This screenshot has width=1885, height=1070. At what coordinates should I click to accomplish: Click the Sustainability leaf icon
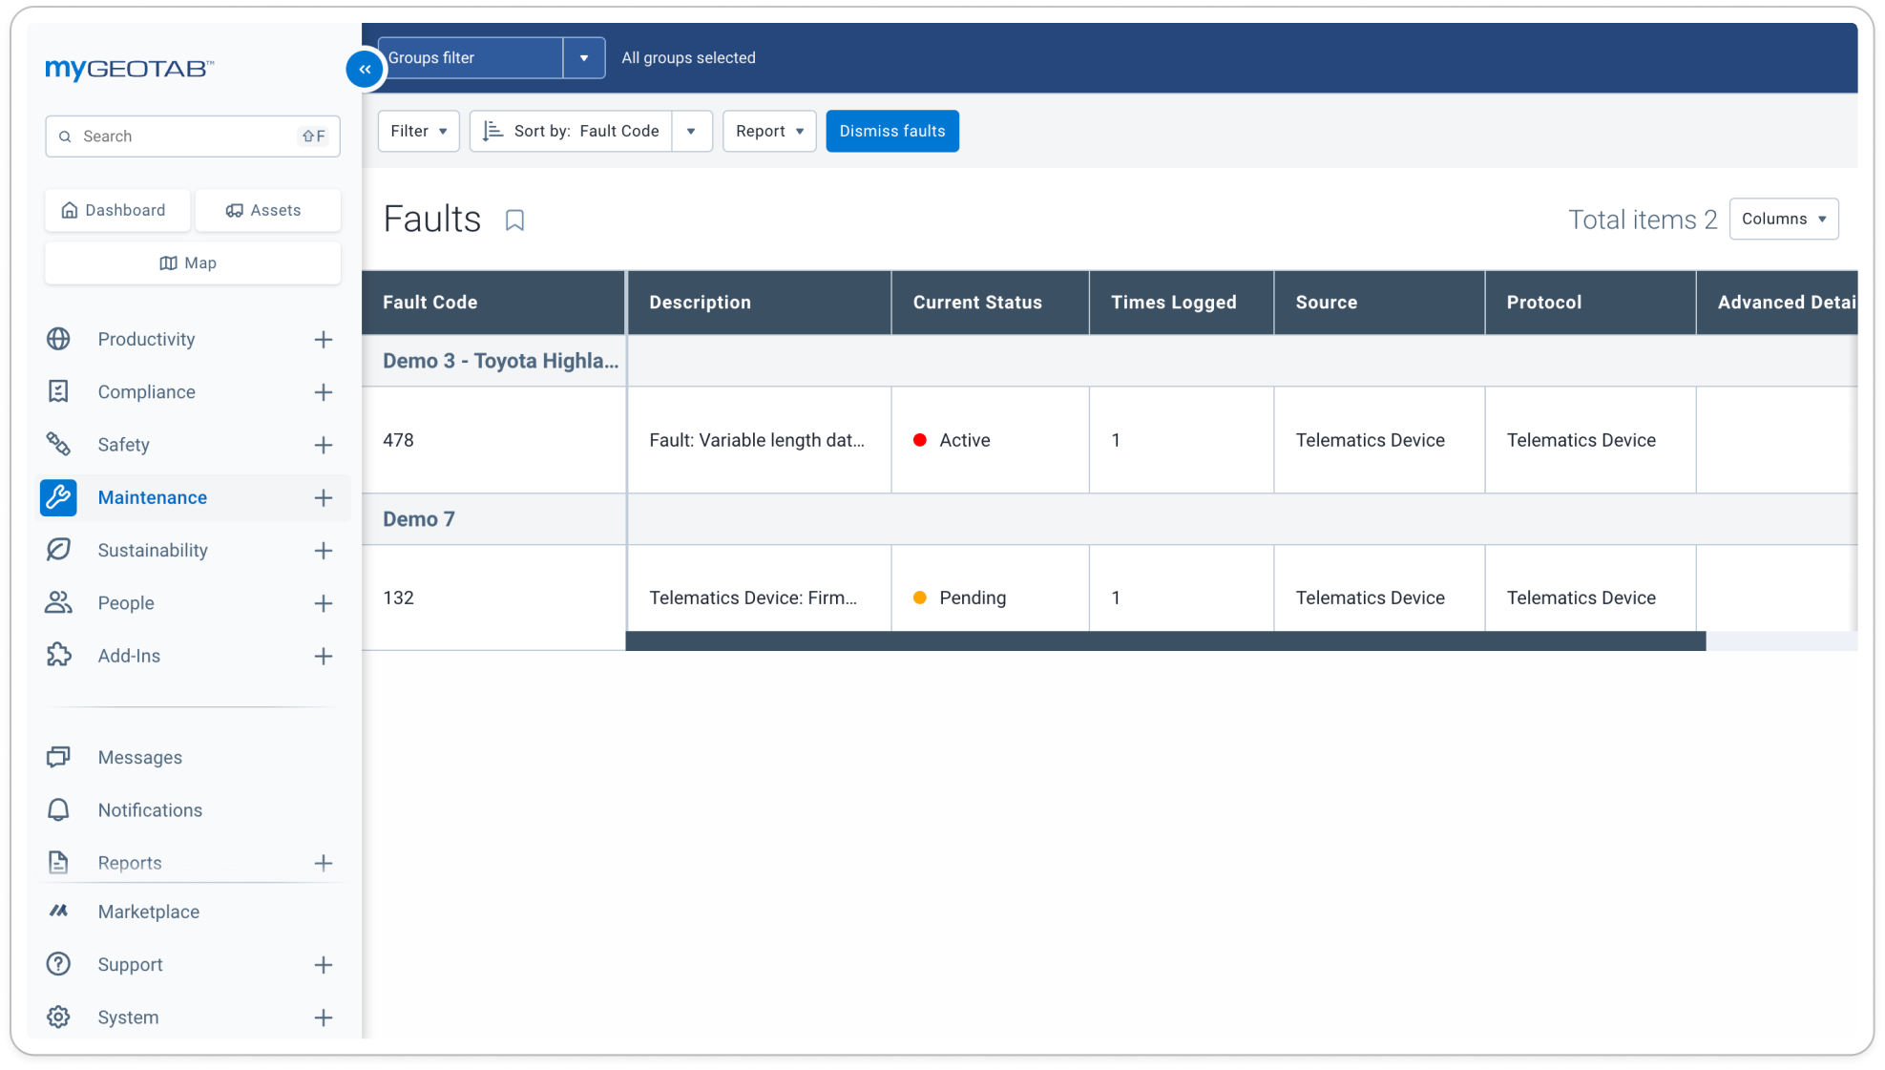point(58,550)
